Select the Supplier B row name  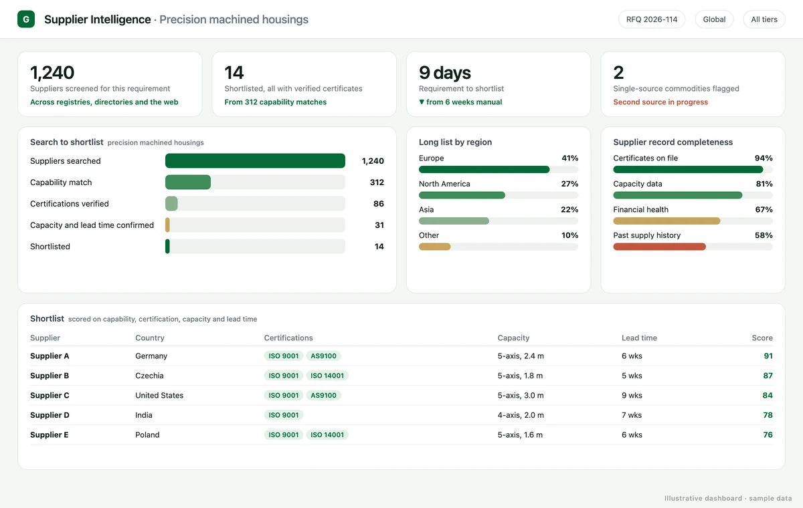50,376
